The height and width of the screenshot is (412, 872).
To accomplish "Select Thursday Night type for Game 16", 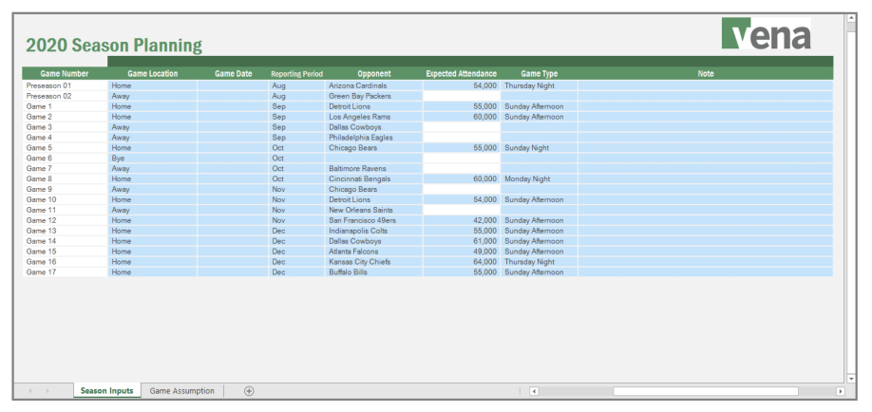I will tap(539, 262).
